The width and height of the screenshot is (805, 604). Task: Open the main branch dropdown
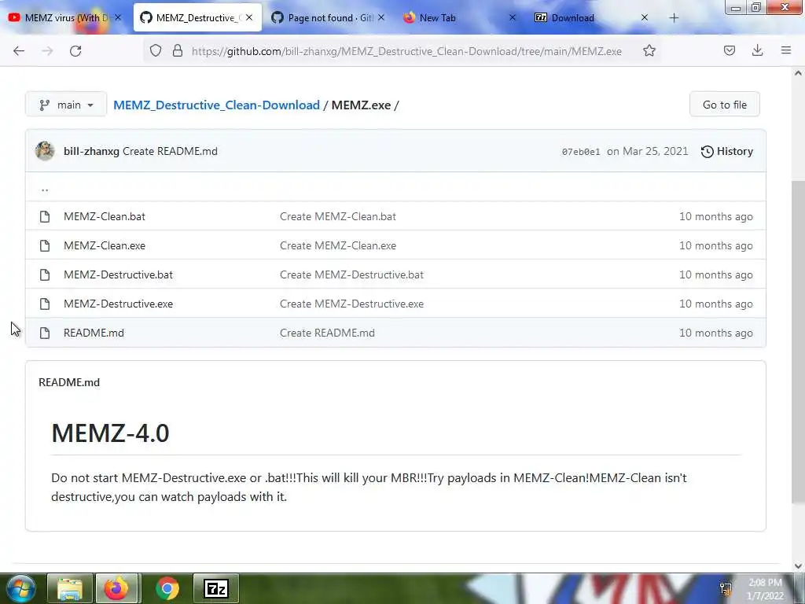pos(66,105)
